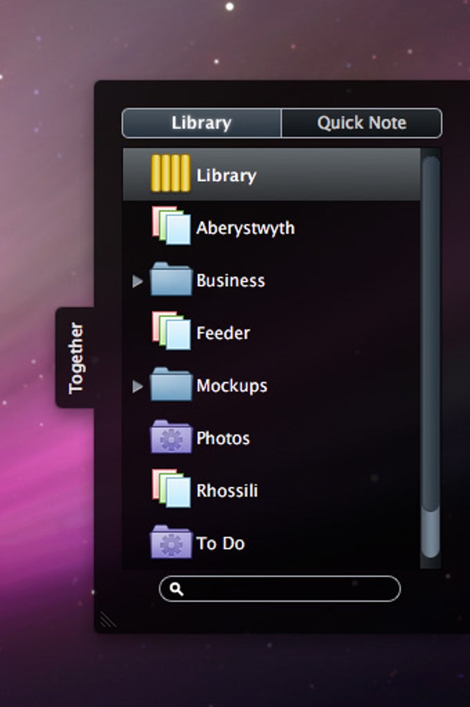Click the blue Business folder icon
The width and height of the screenshot is (470, 707).
(171, 279)
